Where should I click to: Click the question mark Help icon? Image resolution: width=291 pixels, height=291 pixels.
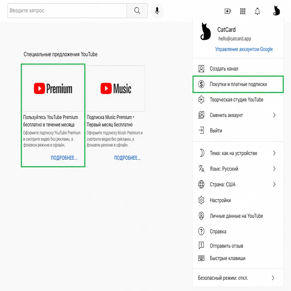click(x=201, y=231)
